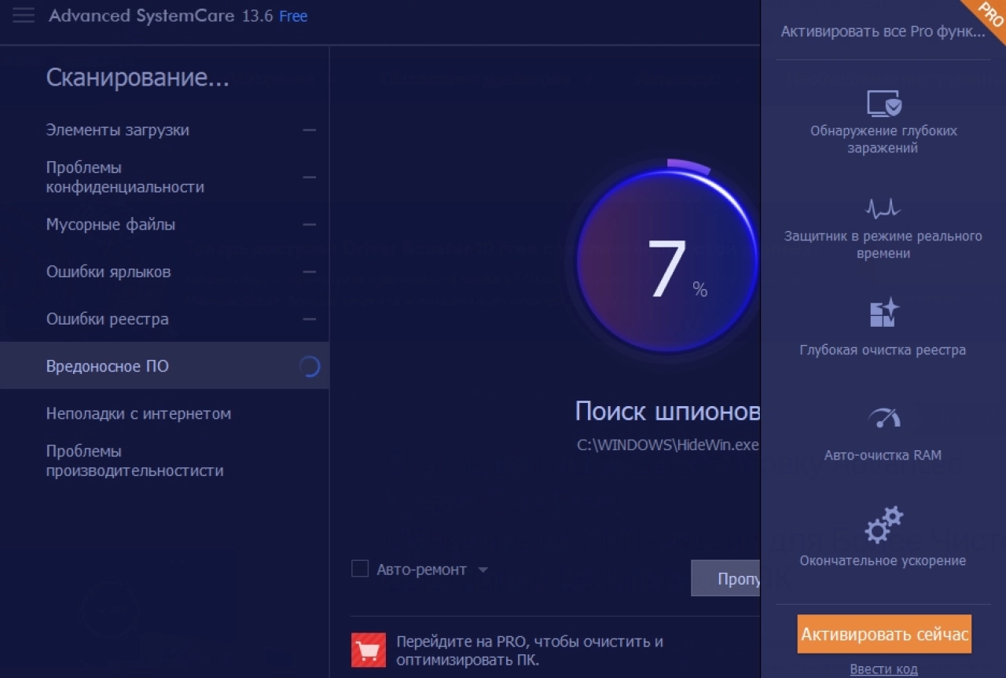Viewport: 1006px width, 678px height.
Task: Click the dash status next to Элементы загрузки
Action: pyautogui.click(x=310, y=130)
